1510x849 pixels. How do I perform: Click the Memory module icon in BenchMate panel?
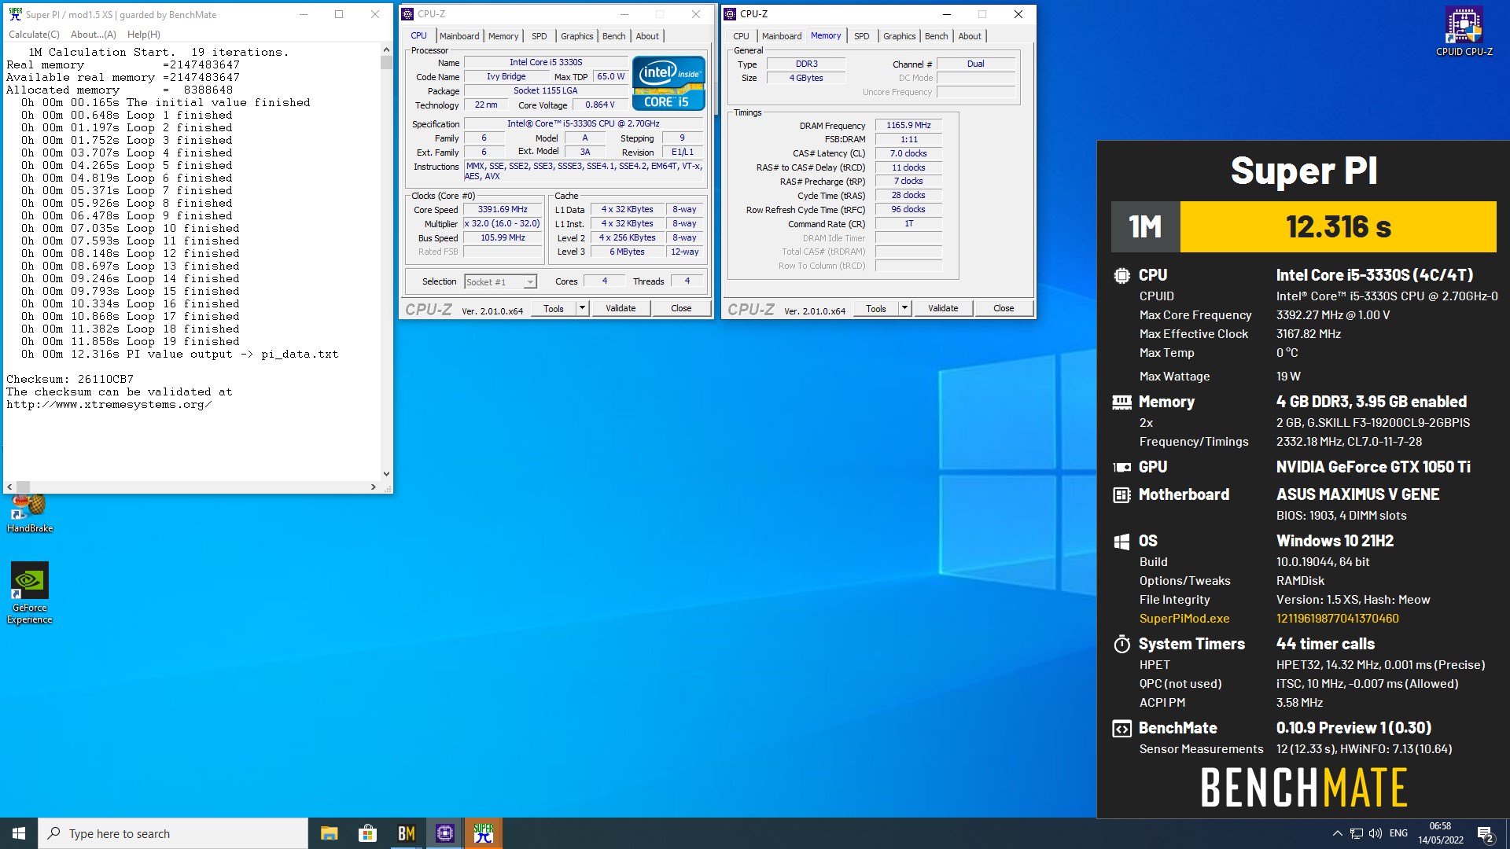tap(1121, 402)
